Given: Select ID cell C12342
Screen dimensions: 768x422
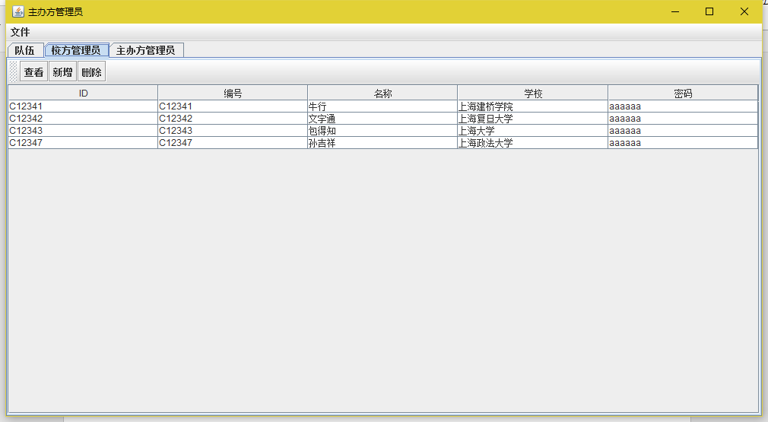Looking at the screenshot, I should pyautogui.click(x=83, y=119).
